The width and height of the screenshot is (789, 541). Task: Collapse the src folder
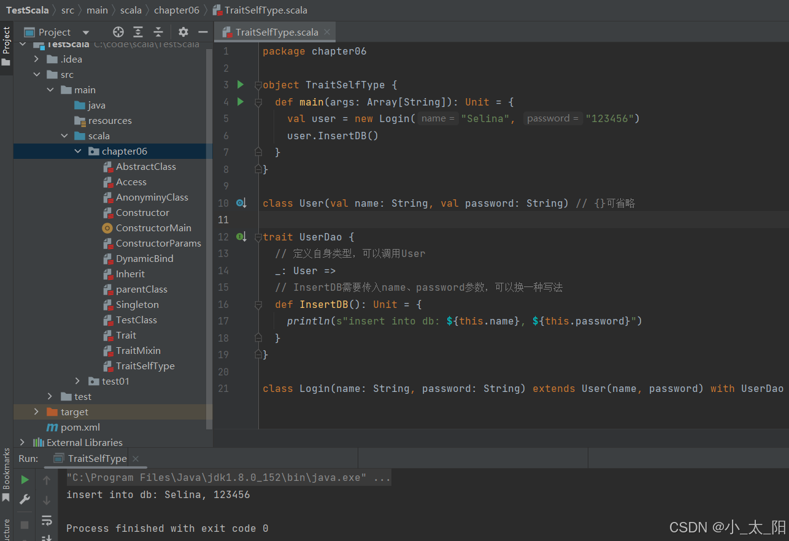click(x=36, y=75)
